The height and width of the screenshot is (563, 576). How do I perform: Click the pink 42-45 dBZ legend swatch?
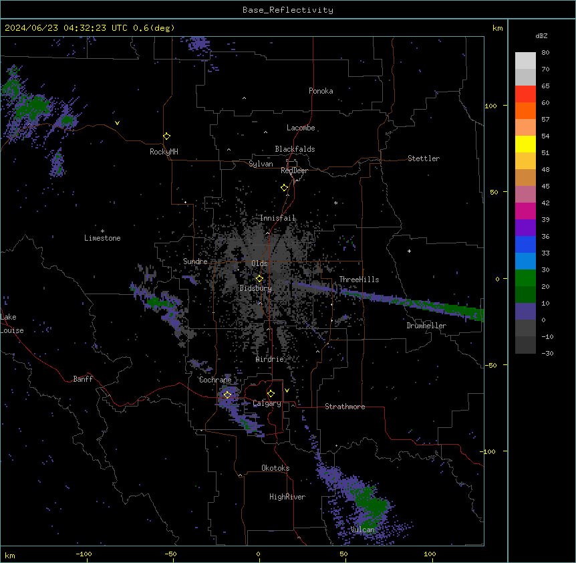pos(525,195)
